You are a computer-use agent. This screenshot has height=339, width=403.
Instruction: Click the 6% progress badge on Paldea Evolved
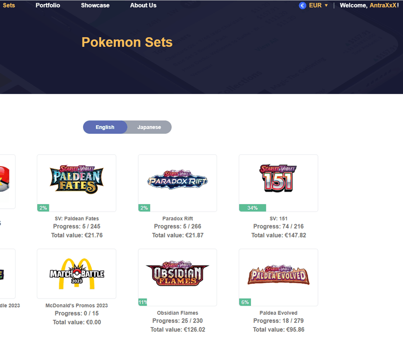click(x=245, y=302)
